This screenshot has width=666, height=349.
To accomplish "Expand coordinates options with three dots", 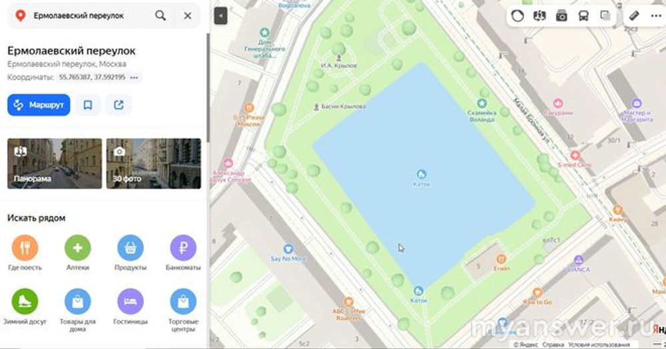I will 135,78.
